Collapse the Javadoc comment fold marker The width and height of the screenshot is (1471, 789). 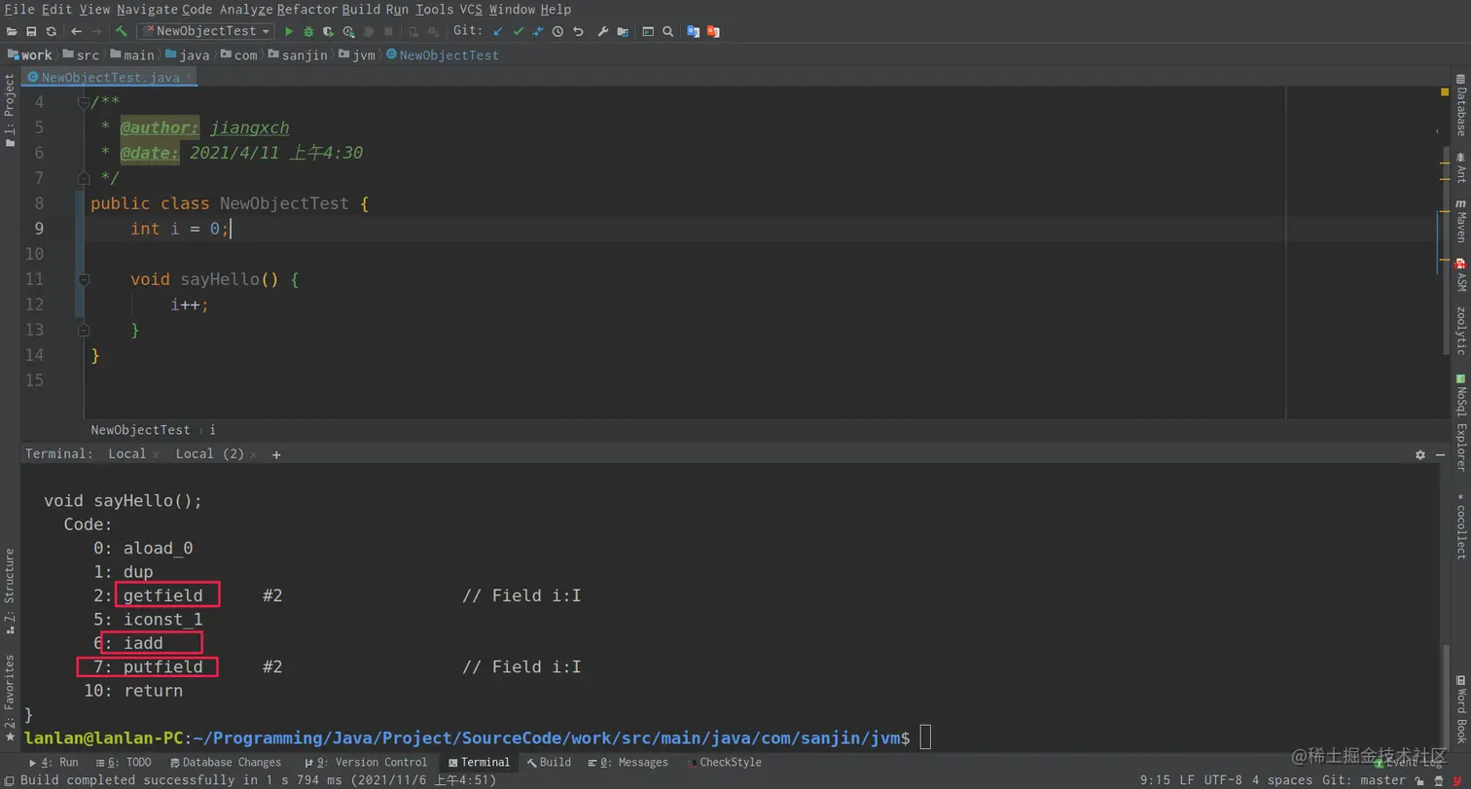coord(84,102)
